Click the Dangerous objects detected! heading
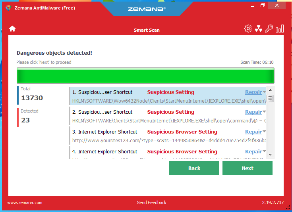The height and width of the screenshot is (212, 292). click(x=54, y=53)
